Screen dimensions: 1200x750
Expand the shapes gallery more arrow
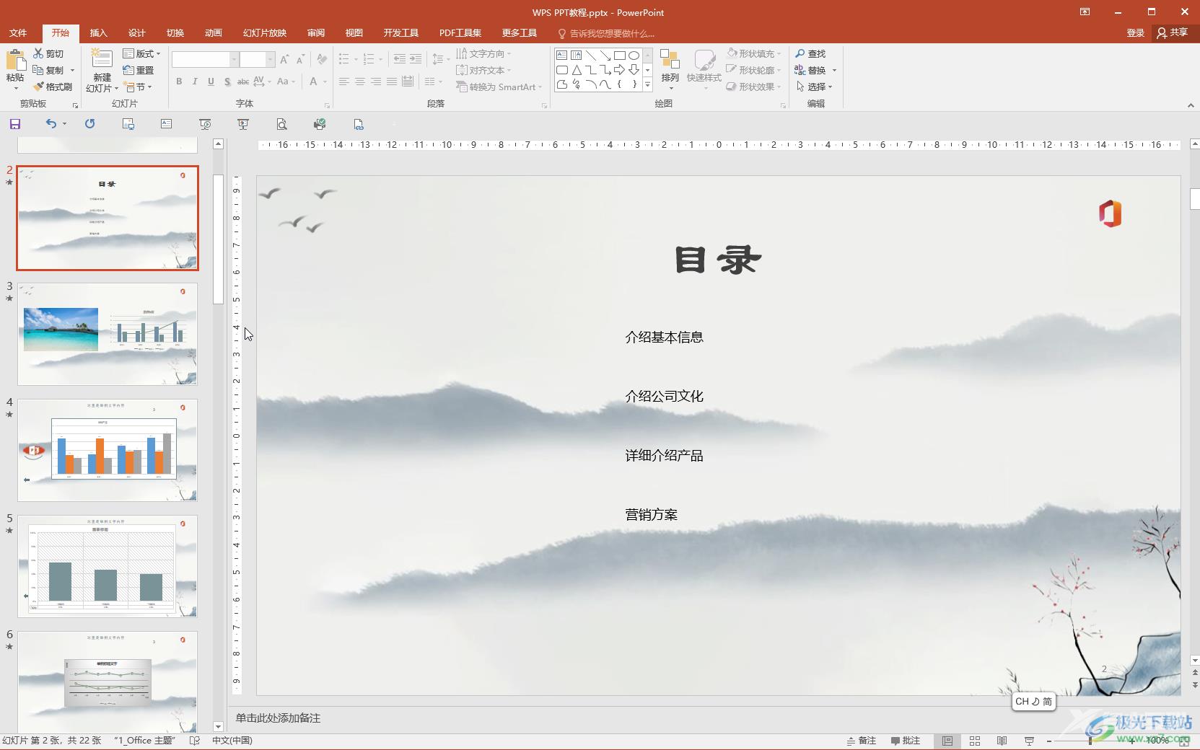[x=647, y=85]
